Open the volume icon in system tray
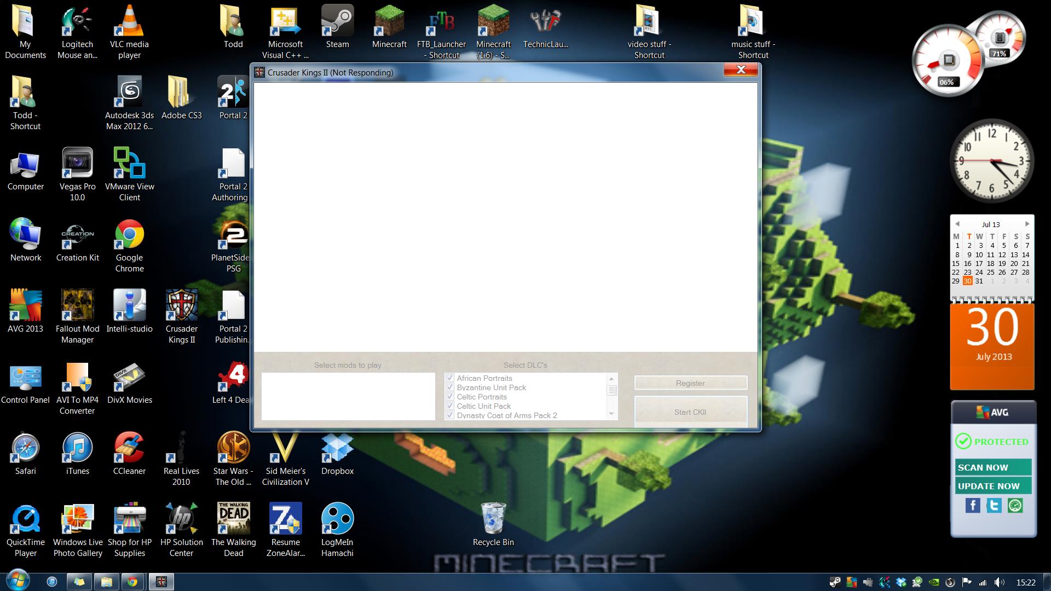This screenshot has height=591, width=1051. pyautogui.click(x=999, y=582)
